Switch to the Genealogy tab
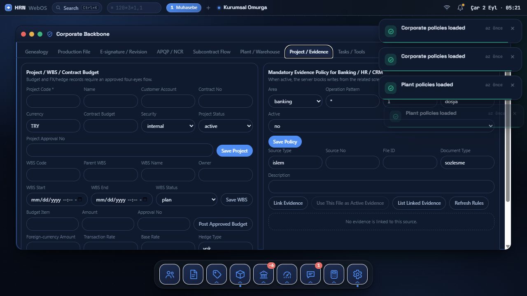The height and width of the screenshot is (296, 527). [37, 52]
